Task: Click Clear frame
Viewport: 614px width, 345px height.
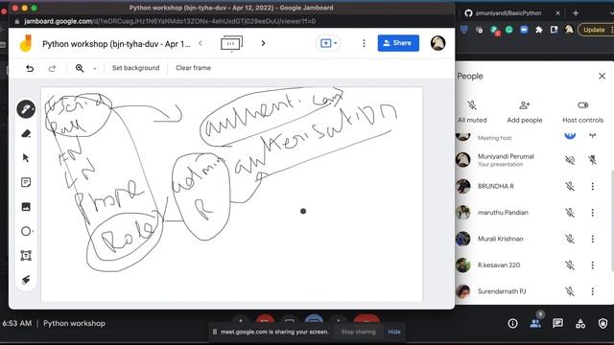Action: click(193, 68)
